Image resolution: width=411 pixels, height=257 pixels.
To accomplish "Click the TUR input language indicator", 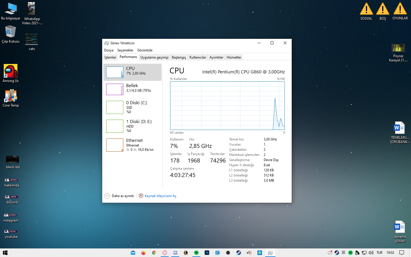I will tap(379, 253).
